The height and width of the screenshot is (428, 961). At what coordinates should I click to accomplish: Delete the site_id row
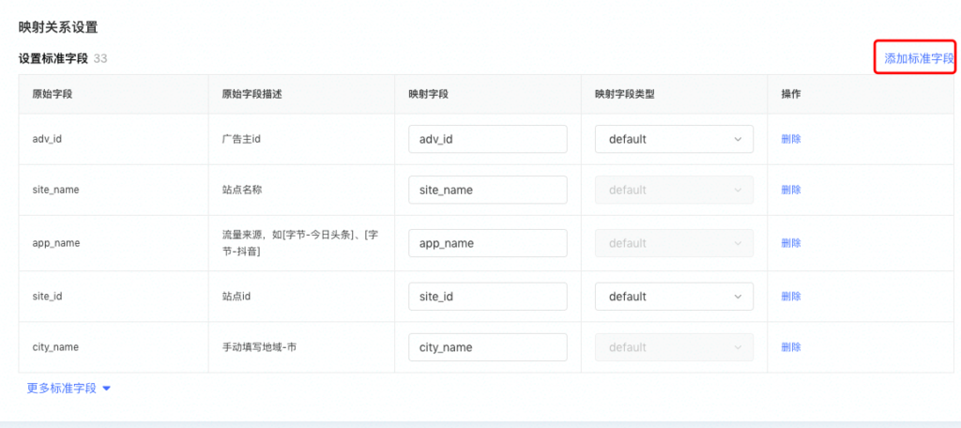pos(791,297)
